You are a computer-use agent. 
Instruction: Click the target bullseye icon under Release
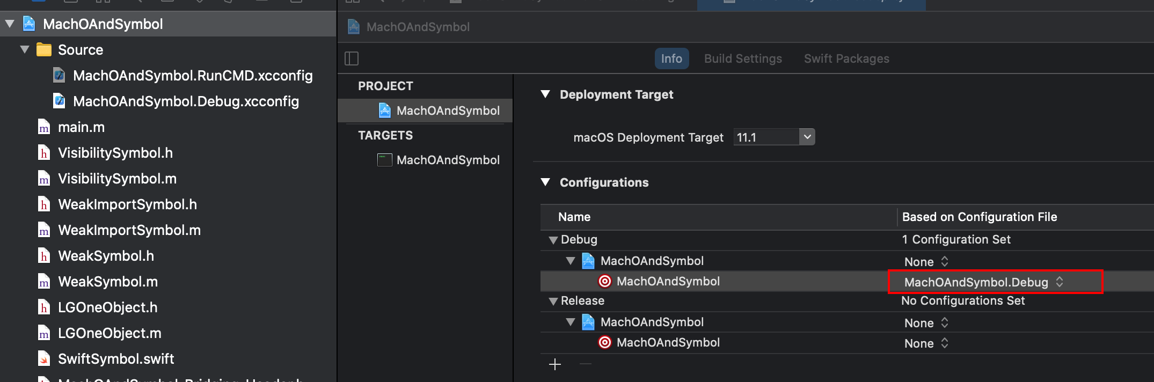pos(605,342)
